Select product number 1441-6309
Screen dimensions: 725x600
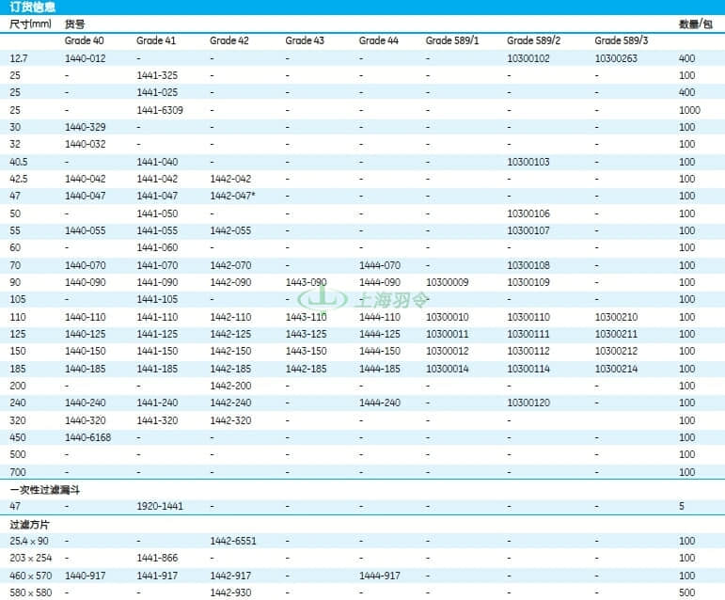(x=160, y=110)
